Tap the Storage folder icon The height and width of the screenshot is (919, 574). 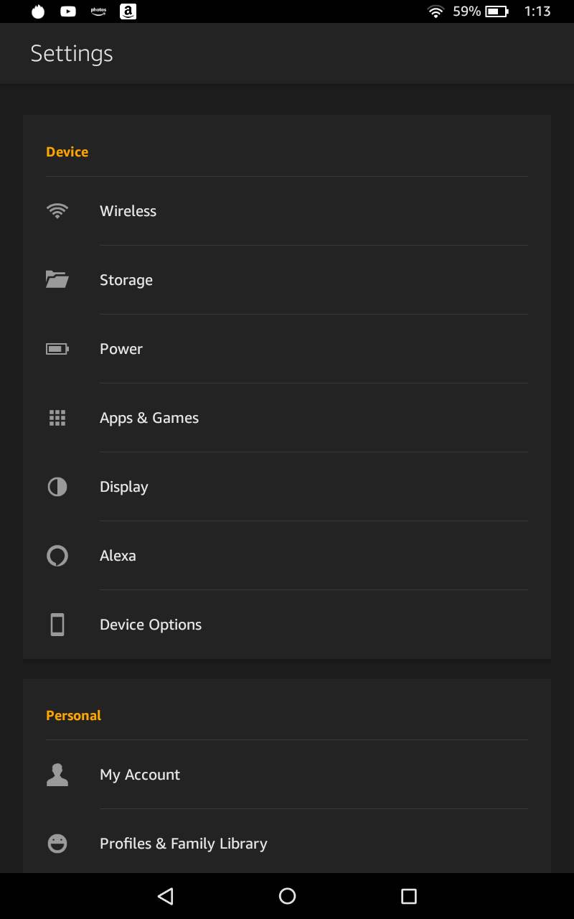pyautogui.click(x=57, y=279)
